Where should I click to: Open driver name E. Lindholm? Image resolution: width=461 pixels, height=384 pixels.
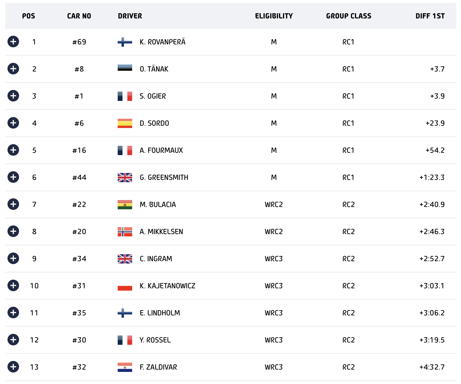click(x=160, y=313)
